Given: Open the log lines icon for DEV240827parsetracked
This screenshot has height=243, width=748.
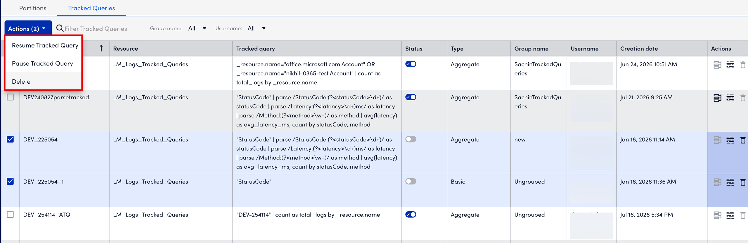Looking at the screenshot, I should pos(730,98).
